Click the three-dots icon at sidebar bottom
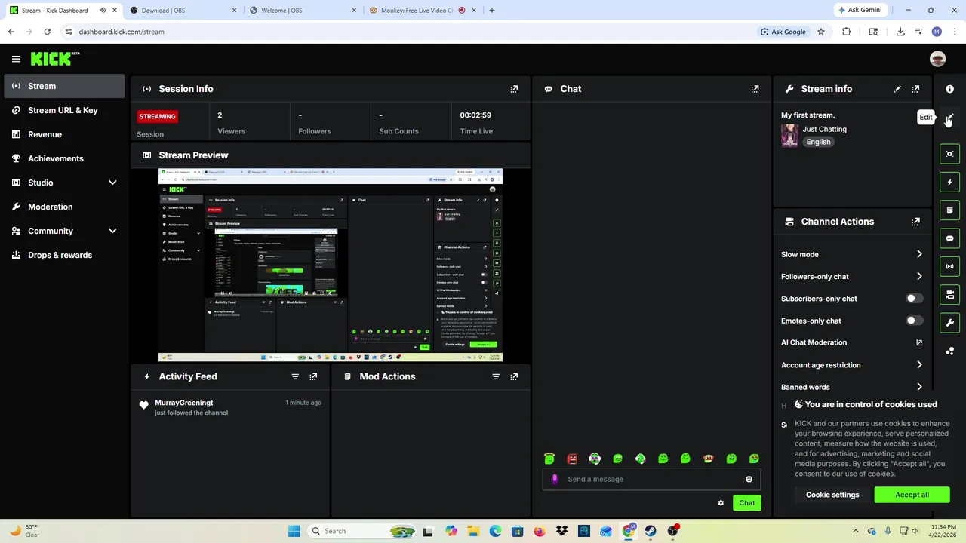 [949, 351]
